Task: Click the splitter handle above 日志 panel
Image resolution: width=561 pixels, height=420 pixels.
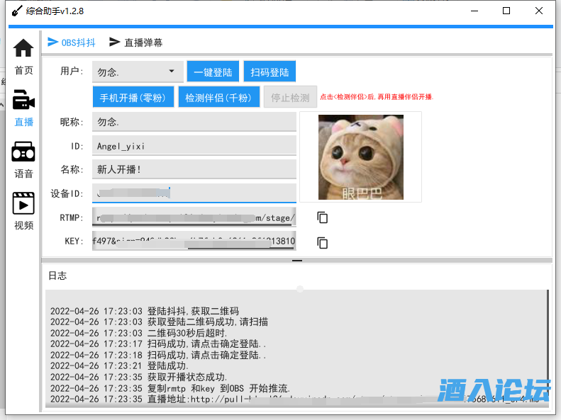Action: 297,261
